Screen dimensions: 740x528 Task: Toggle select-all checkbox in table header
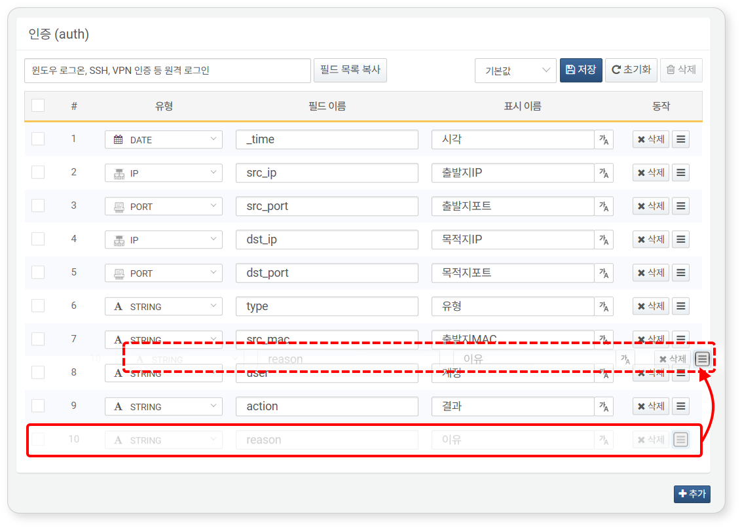tap(38, 105)
